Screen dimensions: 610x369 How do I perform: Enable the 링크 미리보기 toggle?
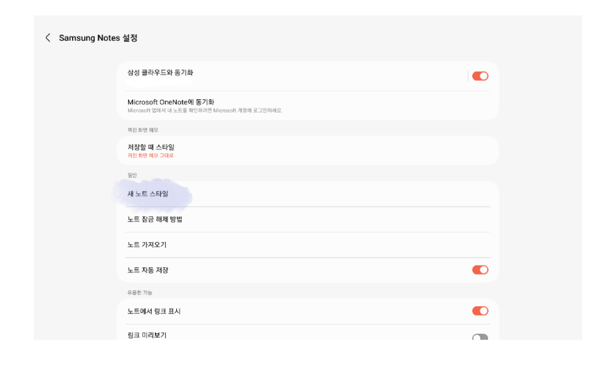pos(480,337)
